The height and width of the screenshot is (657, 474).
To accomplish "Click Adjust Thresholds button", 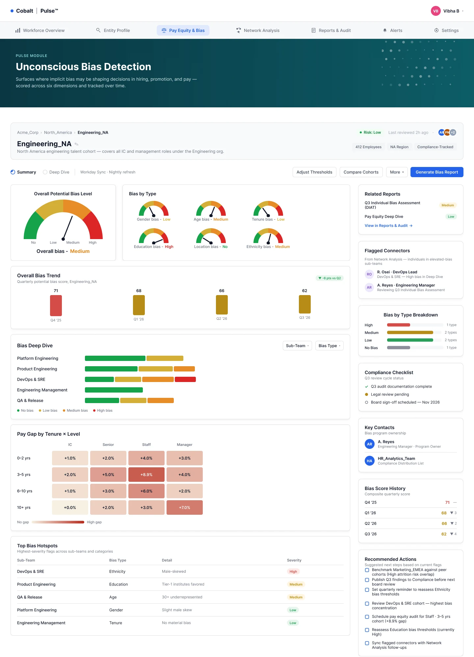I will [314, 172].
